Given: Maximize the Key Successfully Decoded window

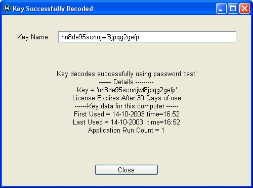Looking at the screenshot, I should click(233, 8).
